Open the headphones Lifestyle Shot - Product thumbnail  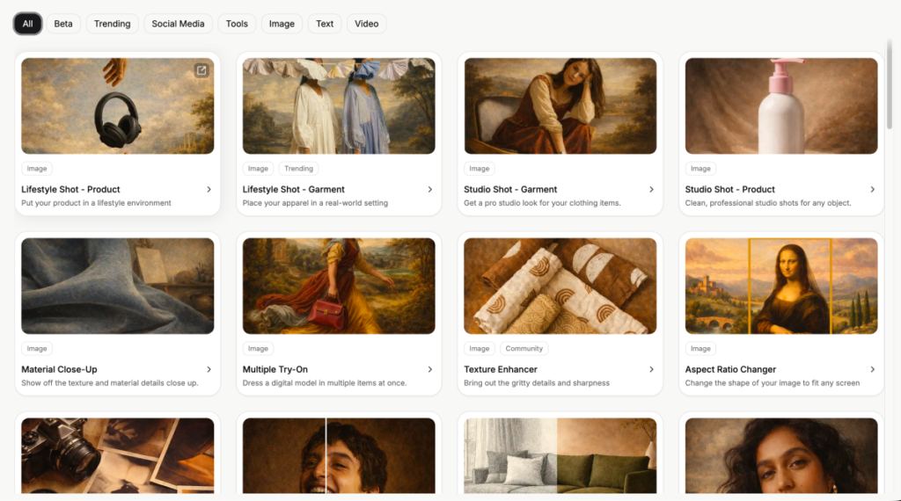[117, 105]
